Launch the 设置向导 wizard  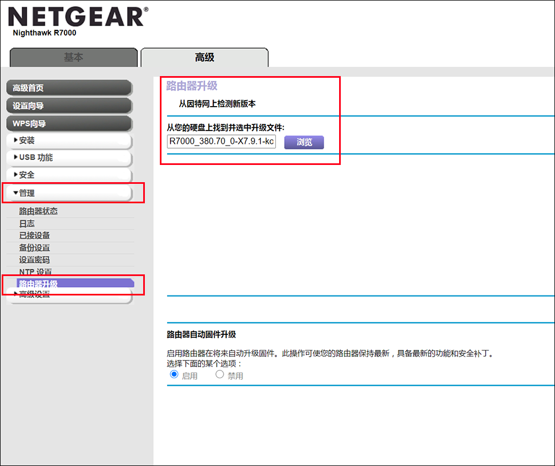click(69, 106)
